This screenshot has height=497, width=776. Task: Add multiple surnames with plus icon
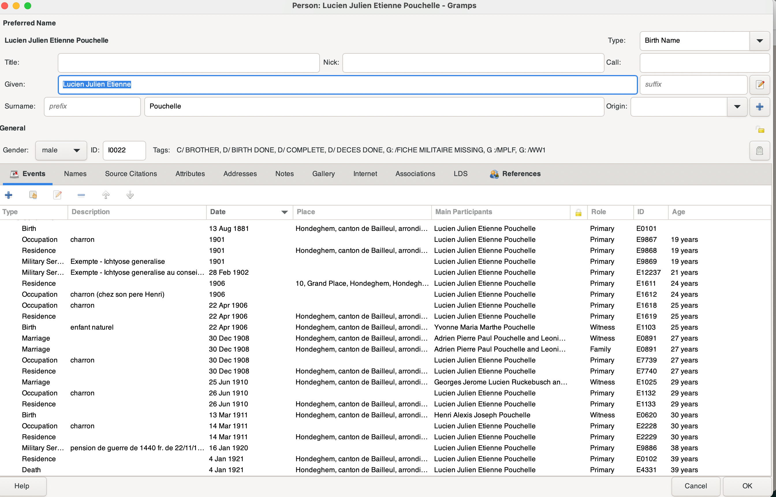pyautogui.click(x=760, y=106)
